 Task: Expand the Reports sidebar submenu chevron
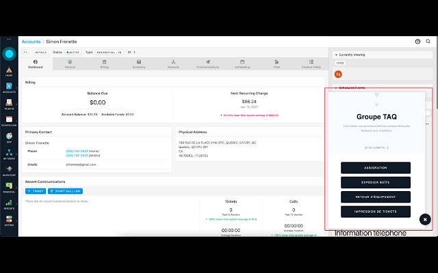pos(16,205)
